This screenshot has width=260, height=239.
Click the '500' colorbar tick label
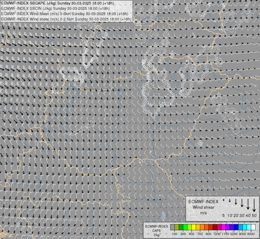[191, 234]
